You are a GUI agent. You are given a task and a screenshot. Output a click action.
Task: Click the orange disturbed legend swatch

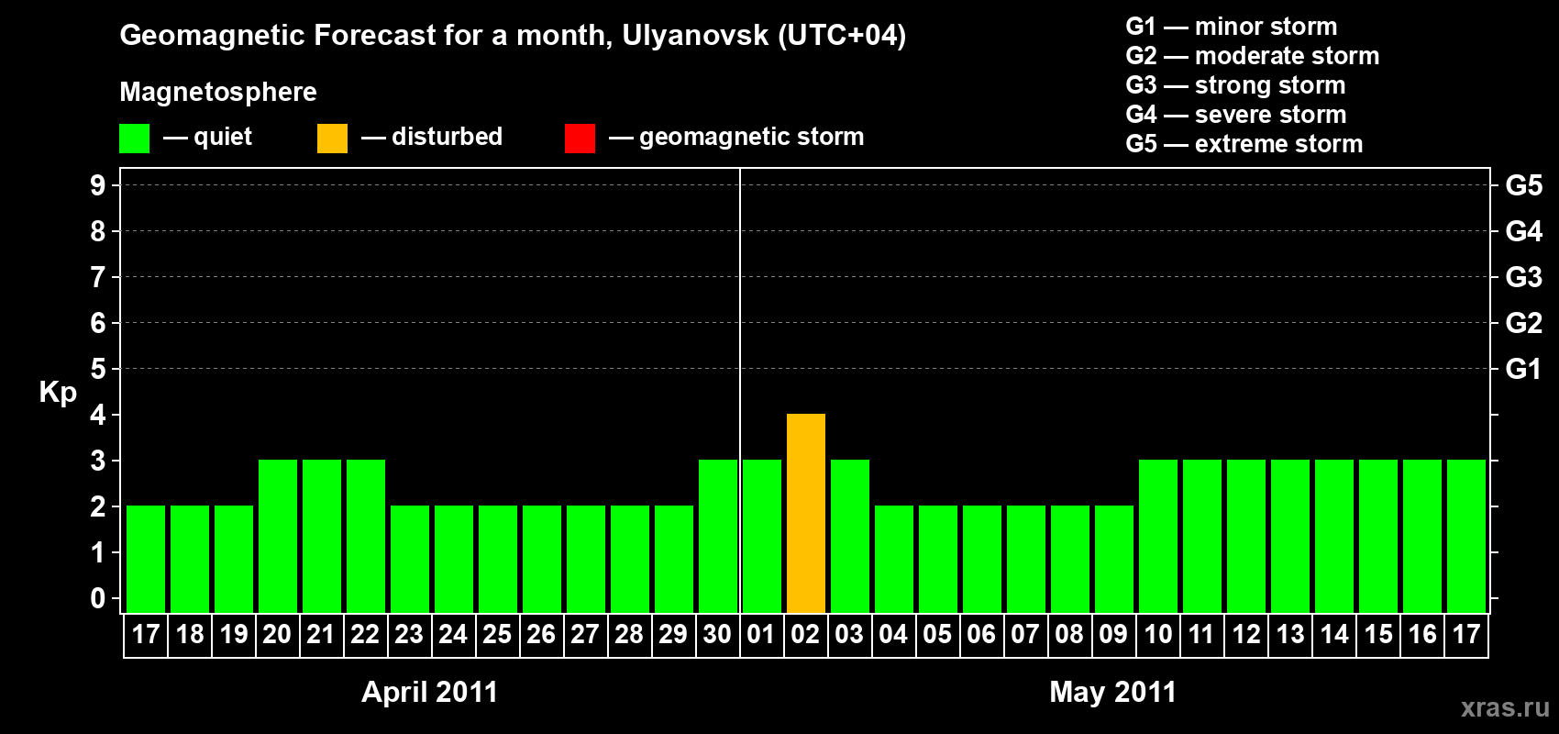coord(332,139)
